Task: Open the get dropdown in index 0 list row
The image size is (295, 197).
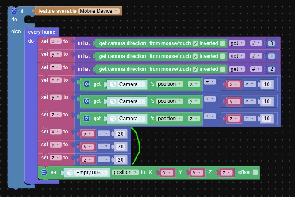Action: coord(237,43)
